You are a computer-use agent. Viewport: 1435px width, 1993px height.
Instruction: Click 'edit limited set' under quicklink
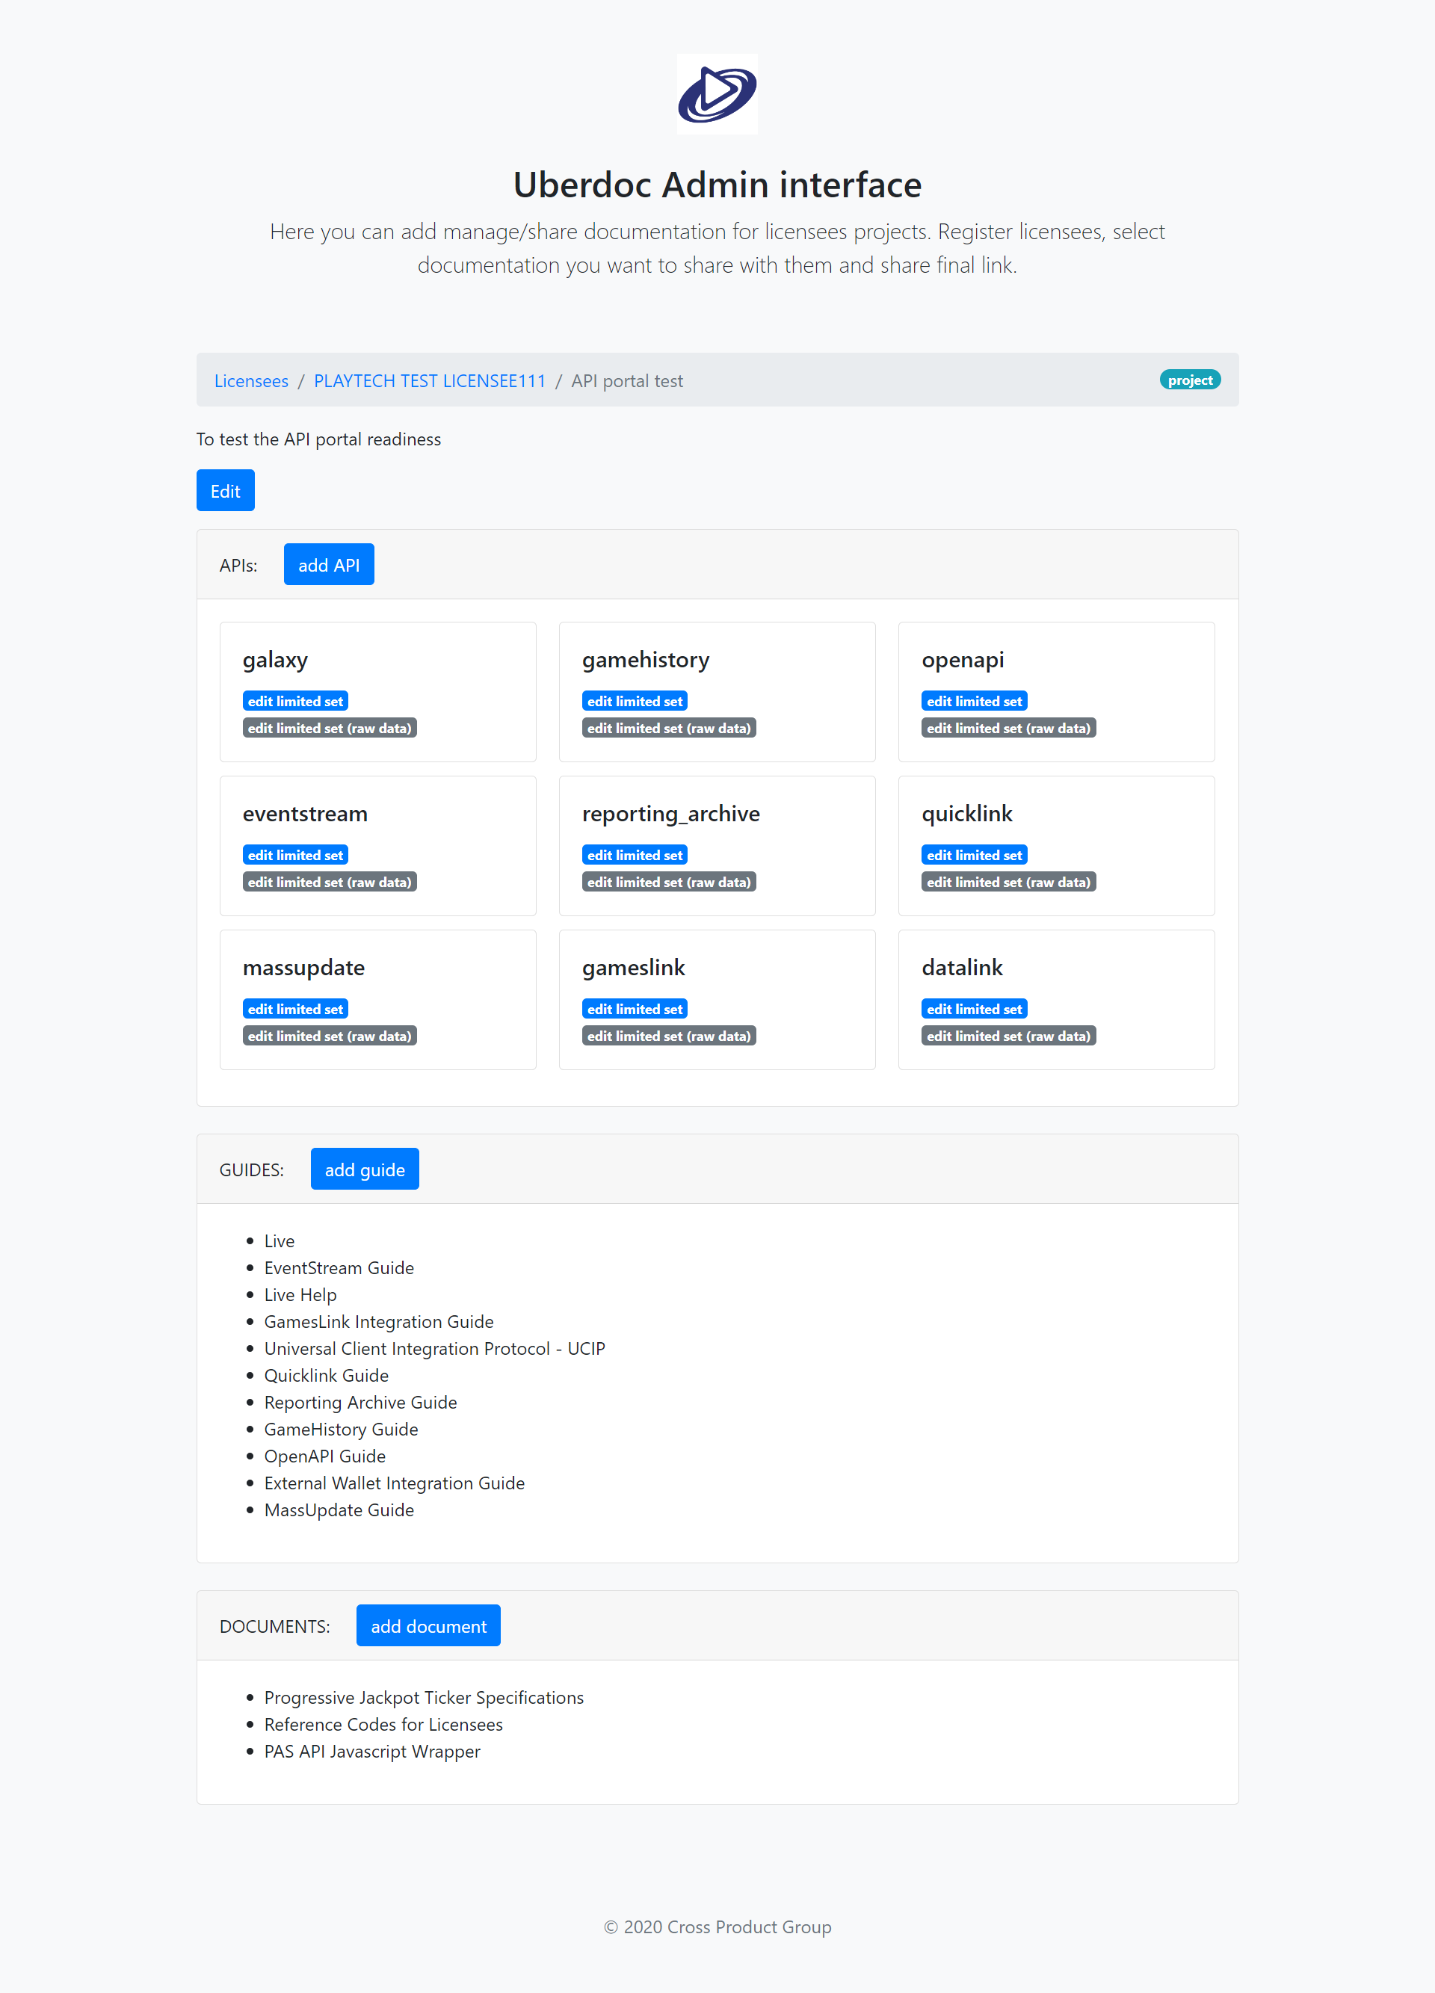pyautogui.click(x=975, y=855)
